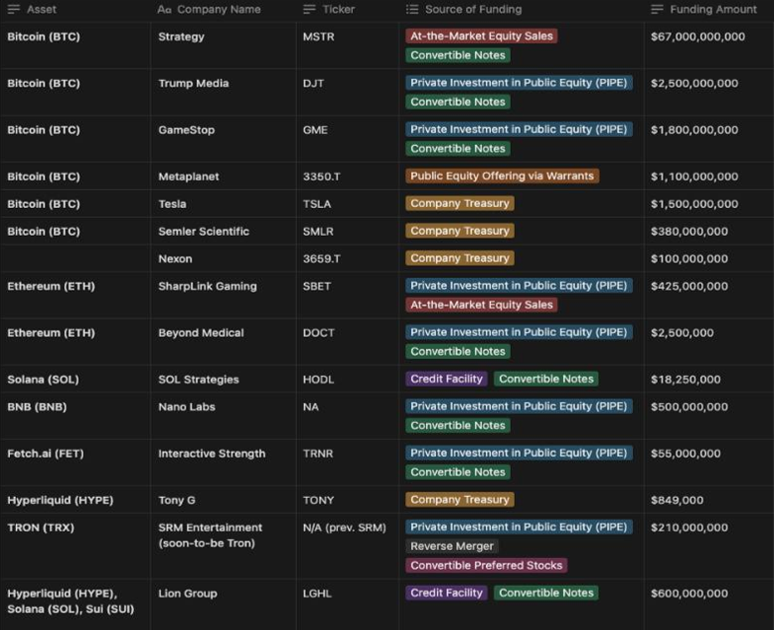Screen dimensions: 774x630
Task: Click company name 'Metaplanet'
Action: (x=188, y=176)
